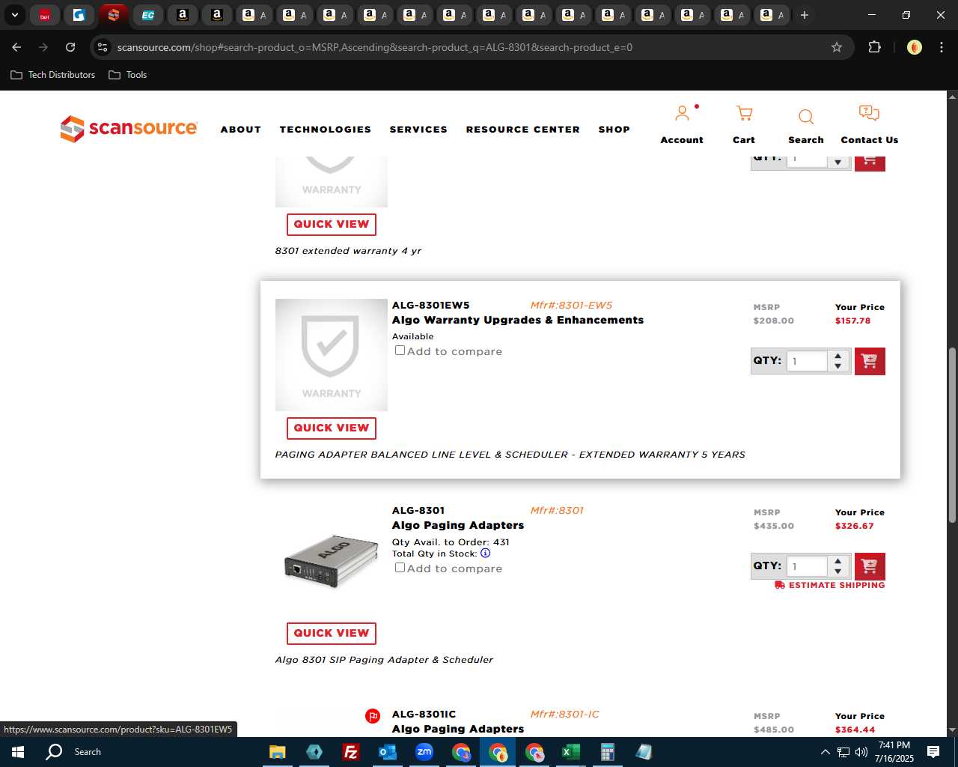Screen dimensions: 958x767
Task: Open Algo Paging Adapters ALG-8301 link
Action: tap(458, 525)
